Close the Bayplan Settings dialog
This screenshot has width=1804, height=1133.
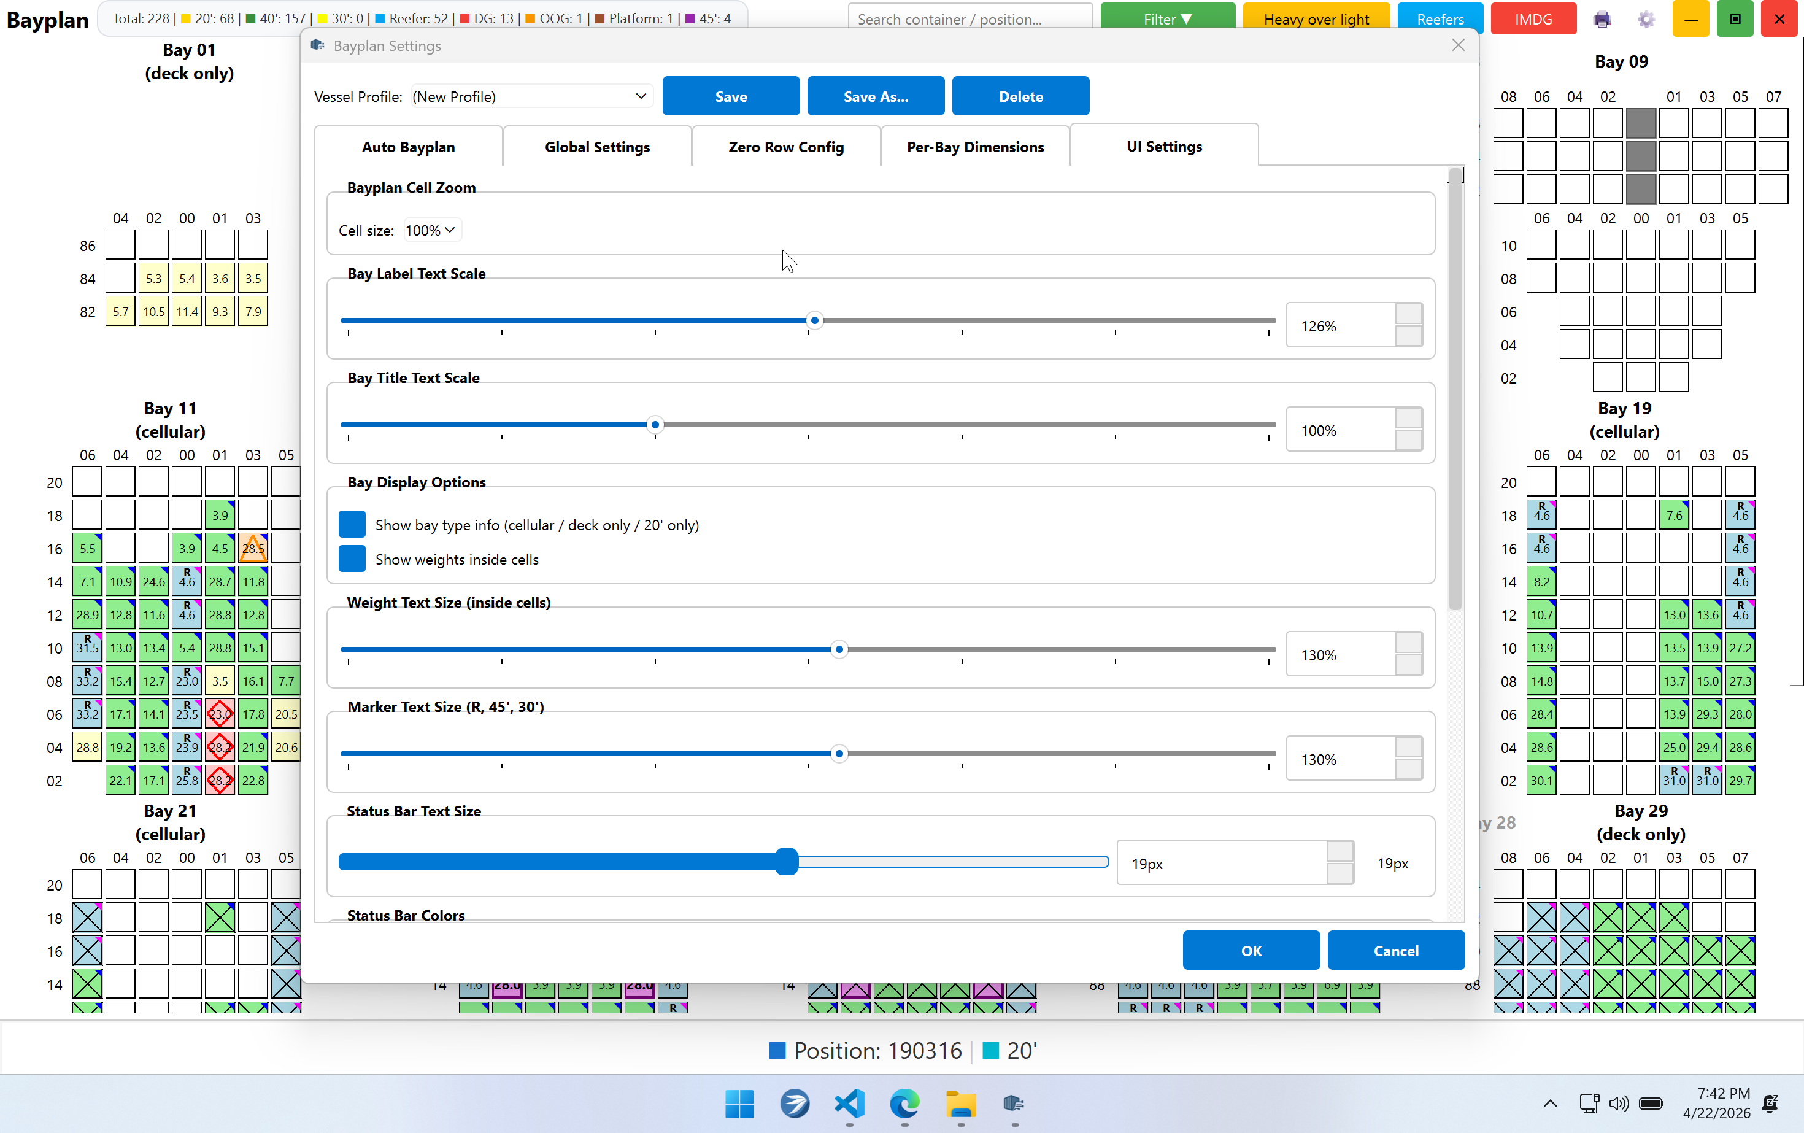tap(1458, 45)
